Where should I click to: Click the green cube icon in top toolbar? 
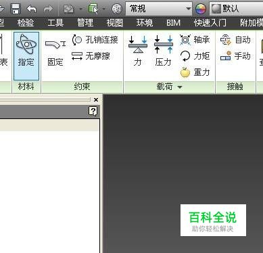click(93, 9)
